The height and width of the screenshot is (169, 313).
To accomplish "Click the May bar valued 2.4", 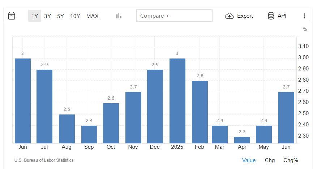I will (264, 134).
